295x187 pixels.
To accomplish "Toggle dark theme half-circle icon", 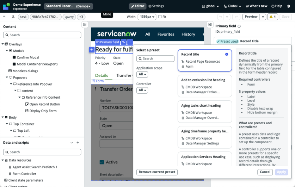I will [x=288, y=6].
